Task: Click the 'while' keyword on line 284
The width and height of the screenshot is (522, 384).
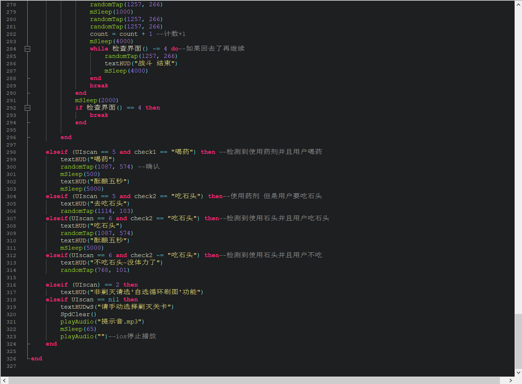Action: tap(99, 49)
